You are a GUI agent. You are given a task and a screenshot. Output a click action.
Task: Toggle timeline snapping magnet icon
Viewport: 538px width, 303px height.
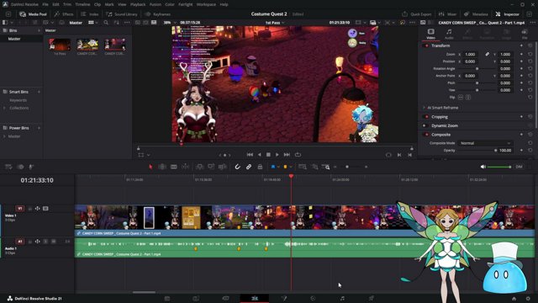coord(237,167)
